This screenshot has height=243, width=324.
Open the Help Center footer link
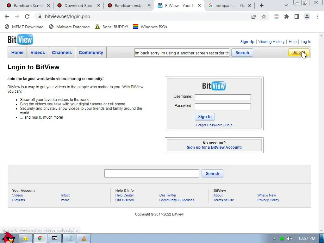click(x=125, y=195)
